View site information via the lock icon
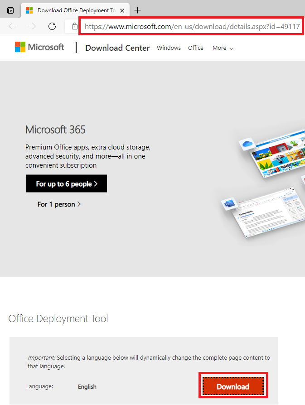This screenshot has height=405, width=305. [x=75, y=26]
